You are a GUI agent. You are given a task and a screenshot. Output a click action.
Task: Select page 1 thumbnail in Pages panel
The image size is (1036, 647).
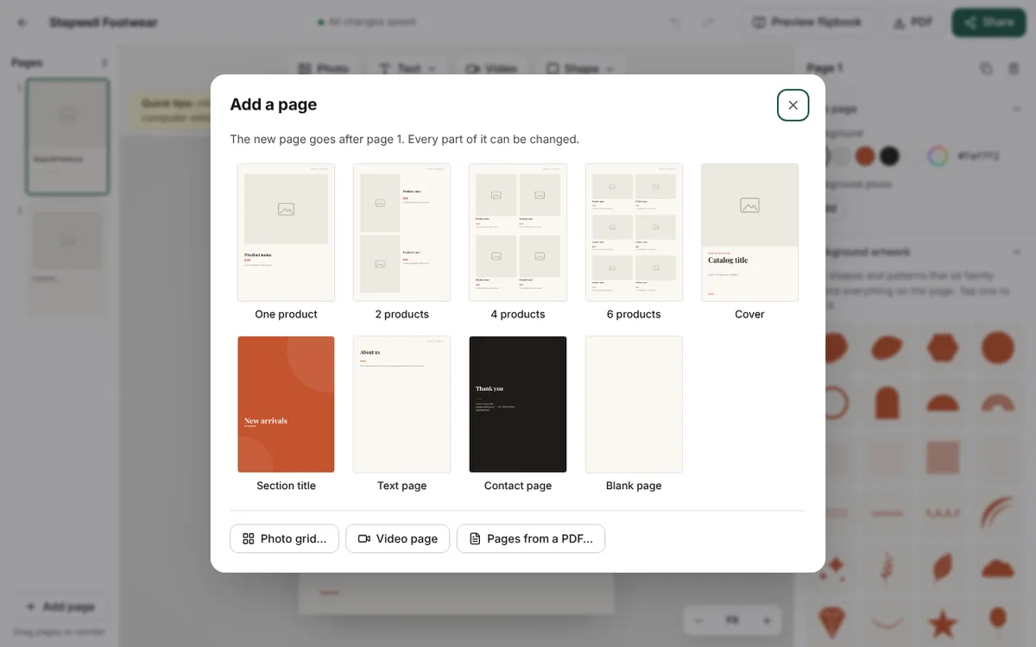tap(67, 136)
